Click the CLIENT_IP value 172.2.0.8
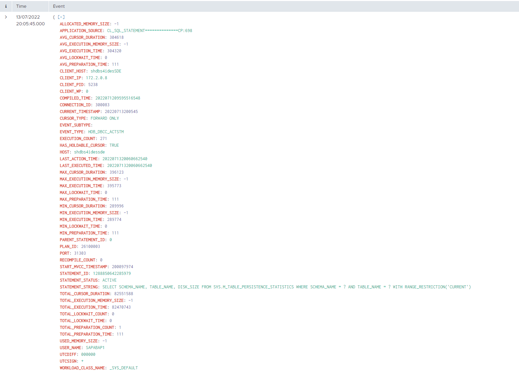The width and height of the screenshot is (519, 372). [x=96, y=78]
